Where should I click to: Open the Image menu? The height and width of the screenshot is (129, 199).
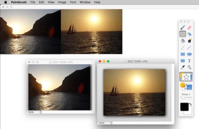pyautogui.click(x=62, y=2)
